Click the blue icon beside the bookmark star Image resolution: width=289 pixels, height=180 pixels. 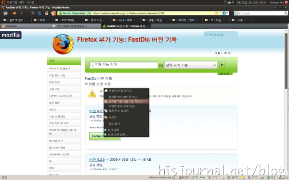click(x=224, y=13)
